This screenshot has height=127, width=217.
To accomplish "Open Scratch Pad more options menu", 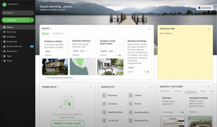I will [x=209, y=29].
